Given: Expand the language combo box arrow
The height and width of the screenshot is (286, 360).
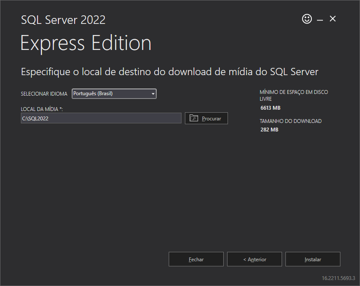Looking at the screenshot, I should tap(153, 94).
